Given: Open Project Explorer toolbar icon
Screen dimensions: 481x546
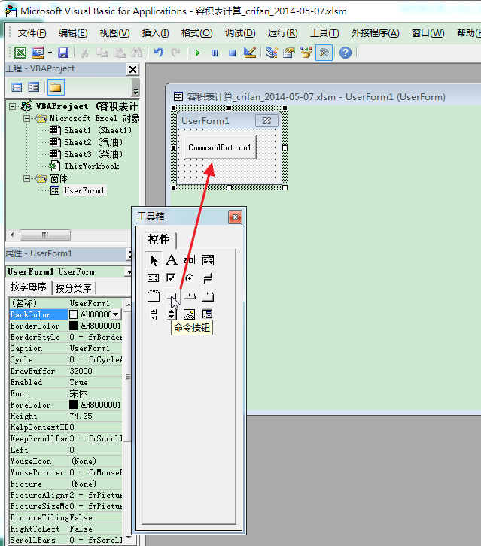Looking at the screenshot, I should point(272,53).
